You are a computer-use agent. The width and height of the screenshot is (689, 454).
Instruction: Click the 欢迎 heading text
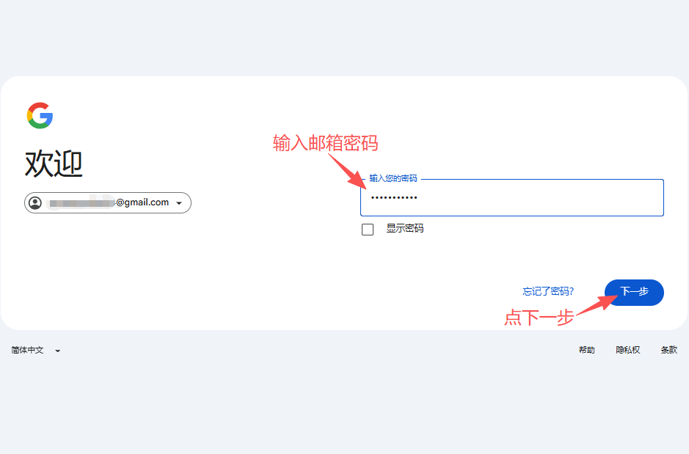click(x=54, y=164)
